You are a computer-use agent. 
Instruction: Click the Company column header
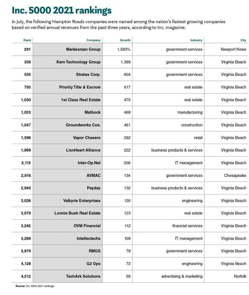pyautogui.click(x=93, y=40)
